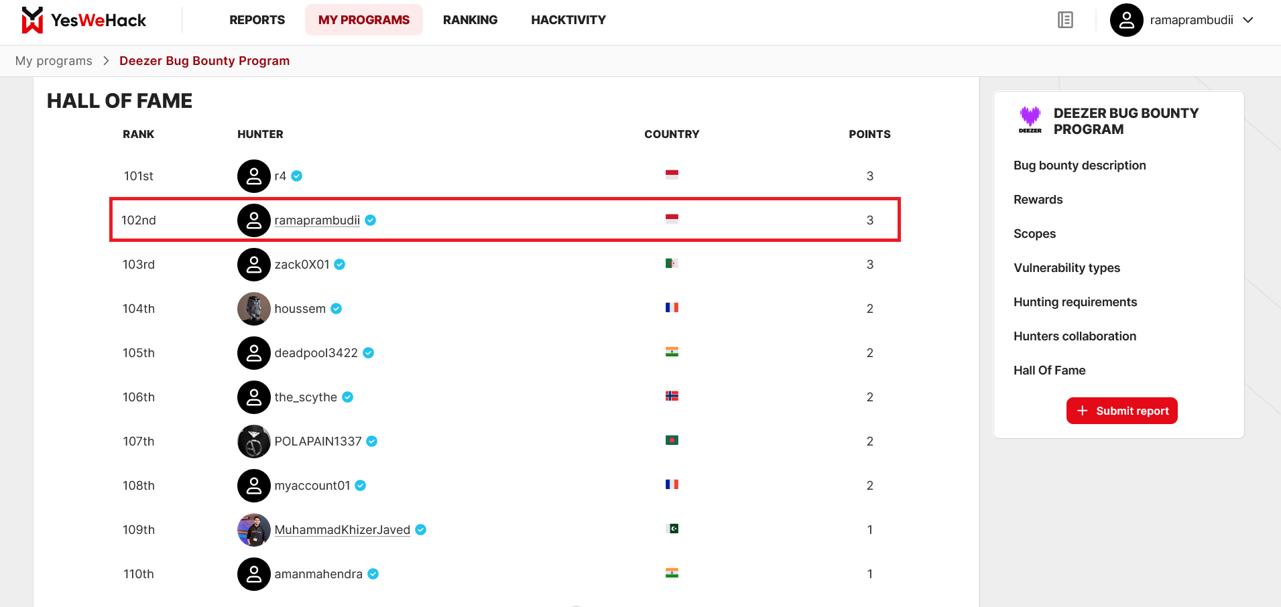Click the Deezer program logo icon
This screenshot has height=607, width=1281.
pyautogui.click(x=1030, y=121)
